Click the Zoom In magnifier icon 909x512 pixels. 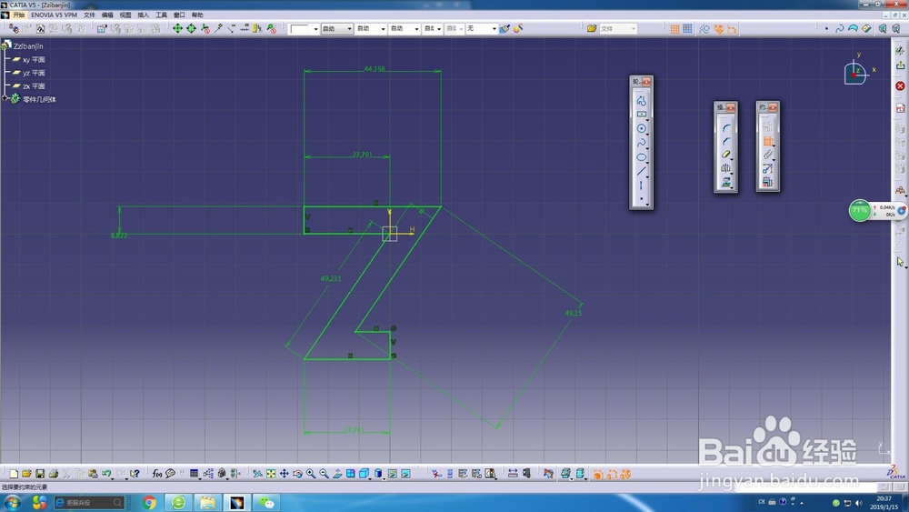pos(311,474)
